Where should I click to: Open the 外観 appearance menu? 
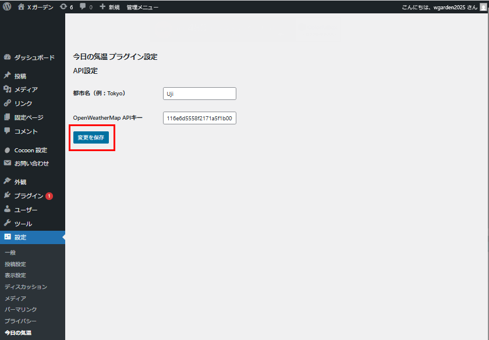tap(21, 182)
